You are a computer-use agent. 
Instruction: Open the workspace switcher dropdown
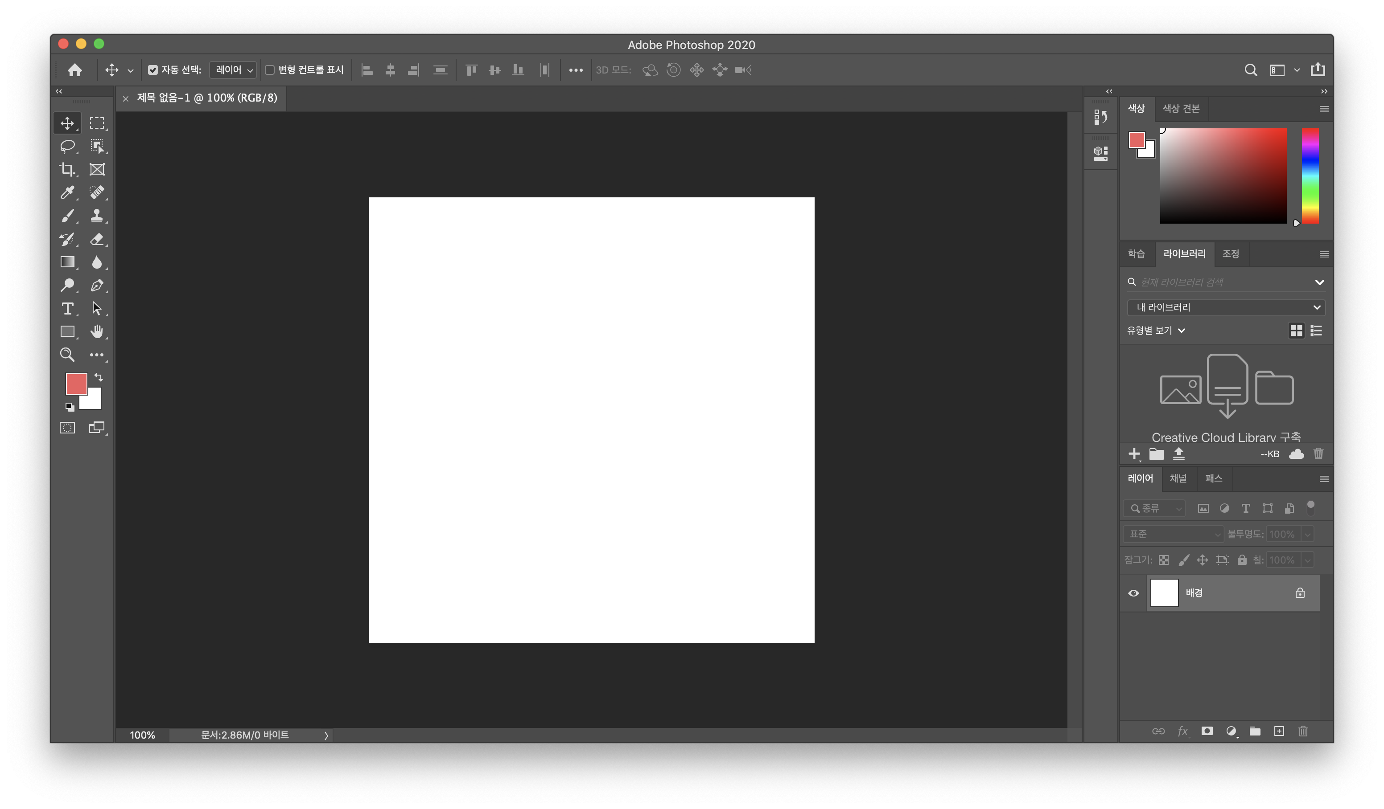[x=1297, y=70]
